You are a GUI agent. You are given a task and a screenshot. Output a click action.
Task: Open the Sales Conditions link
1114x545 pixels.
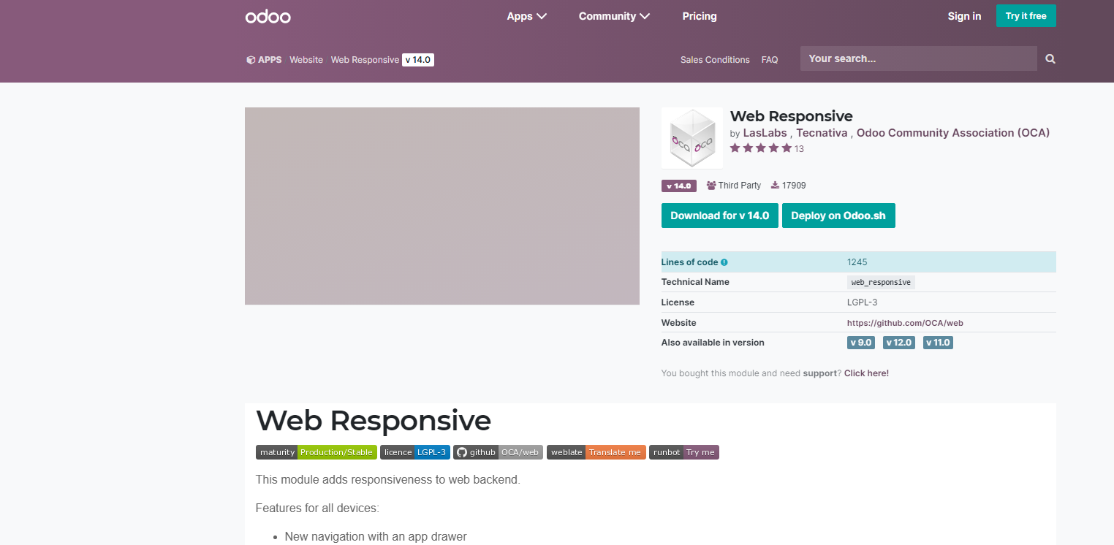coord(715,60)
